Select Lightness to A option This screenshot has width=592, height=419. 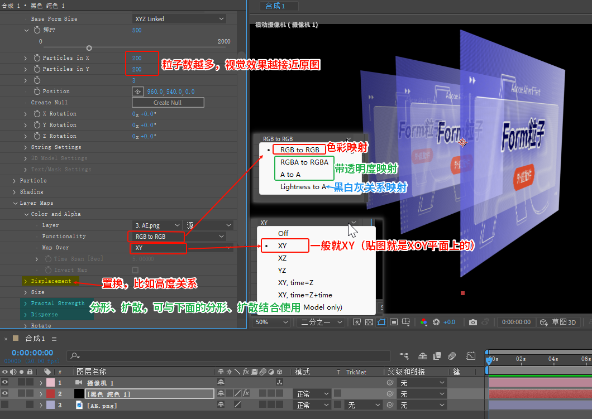point(303,187)
